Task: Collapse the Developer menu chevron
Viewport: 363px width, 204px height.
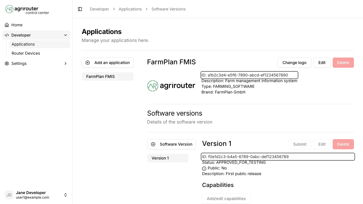Action: pos(66,35)
